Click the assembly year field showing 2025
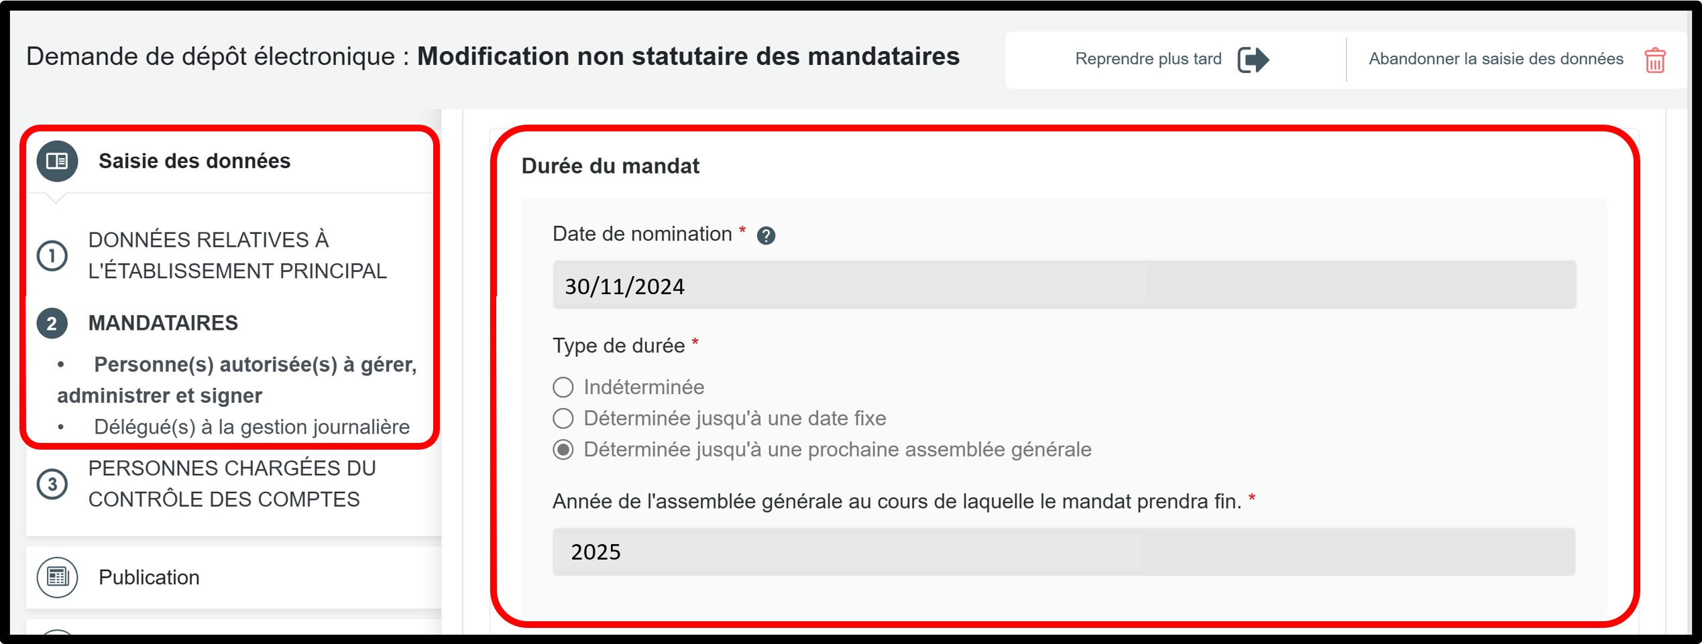The height and width of the screenshot is (644, 1702). click(1064, 552)
